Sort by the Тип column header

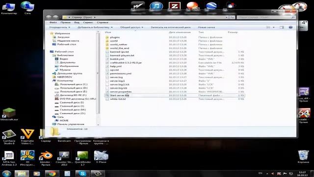click(201, 32)
